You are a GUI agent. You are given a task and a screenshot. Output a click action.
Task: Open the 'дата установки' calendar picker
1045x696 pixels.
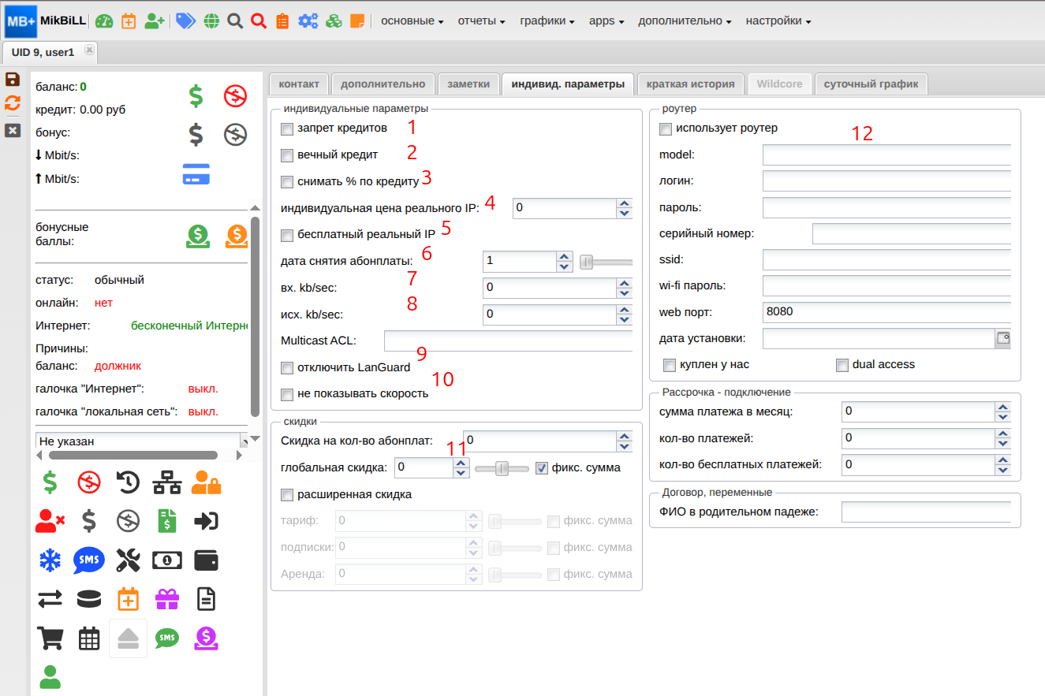coord(1003,338)
